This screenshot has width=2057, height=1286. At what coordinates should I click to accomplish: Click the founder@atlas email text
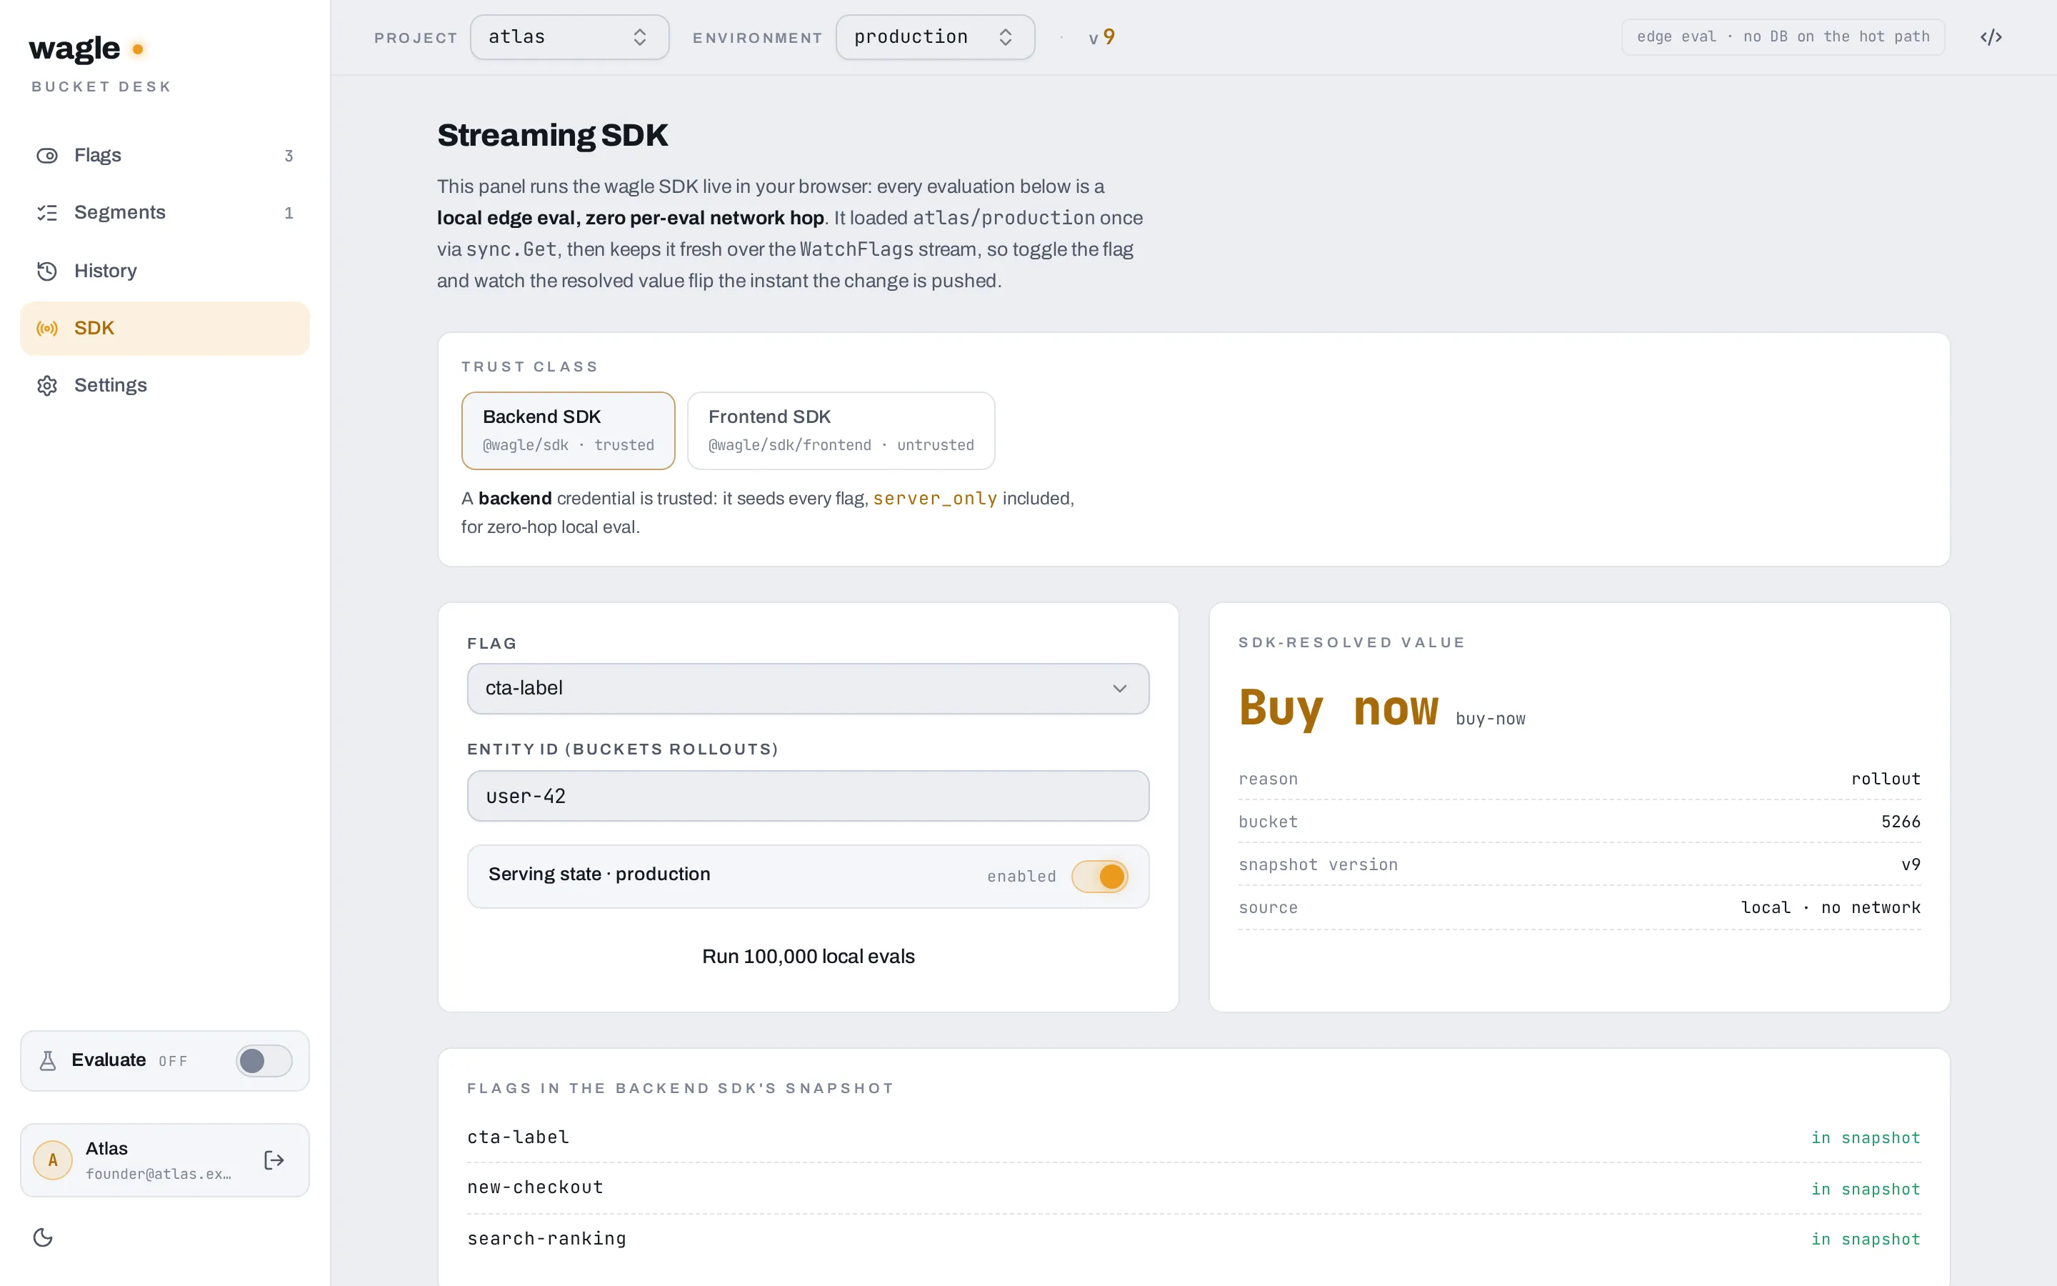(158, 1174)
